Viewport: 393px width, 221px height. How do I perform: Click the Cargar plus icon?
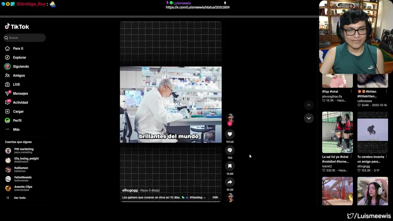click(x=7, y=111)
